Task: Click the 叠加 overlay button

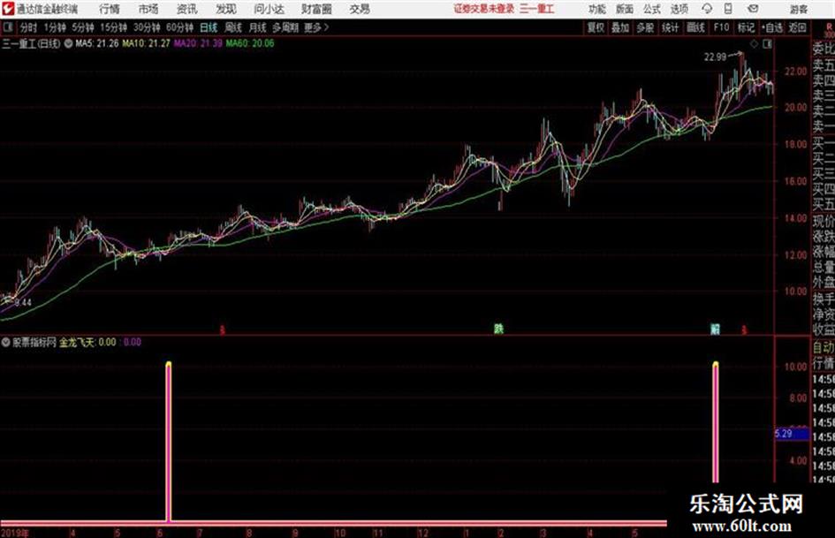Action: pyautogui.click(x=620, y=27)
